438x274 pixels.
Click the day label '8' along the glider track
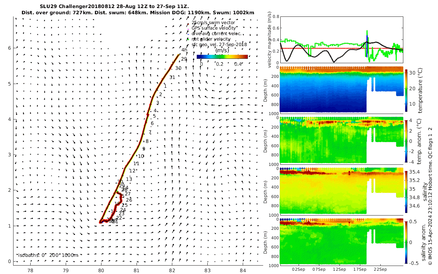tap(147, 141)
